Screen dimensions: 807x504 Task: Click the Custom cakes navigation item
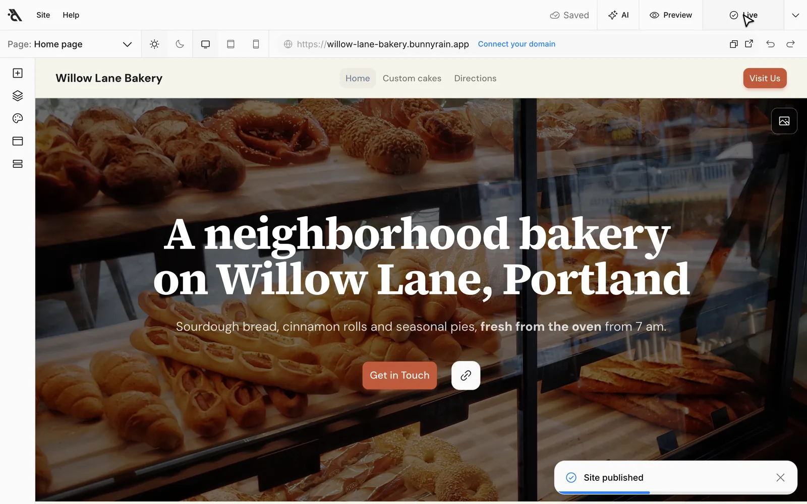[412, 78]
